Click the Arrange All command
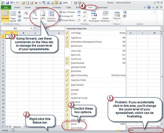164x133 pixels. [x=66, y=16]
